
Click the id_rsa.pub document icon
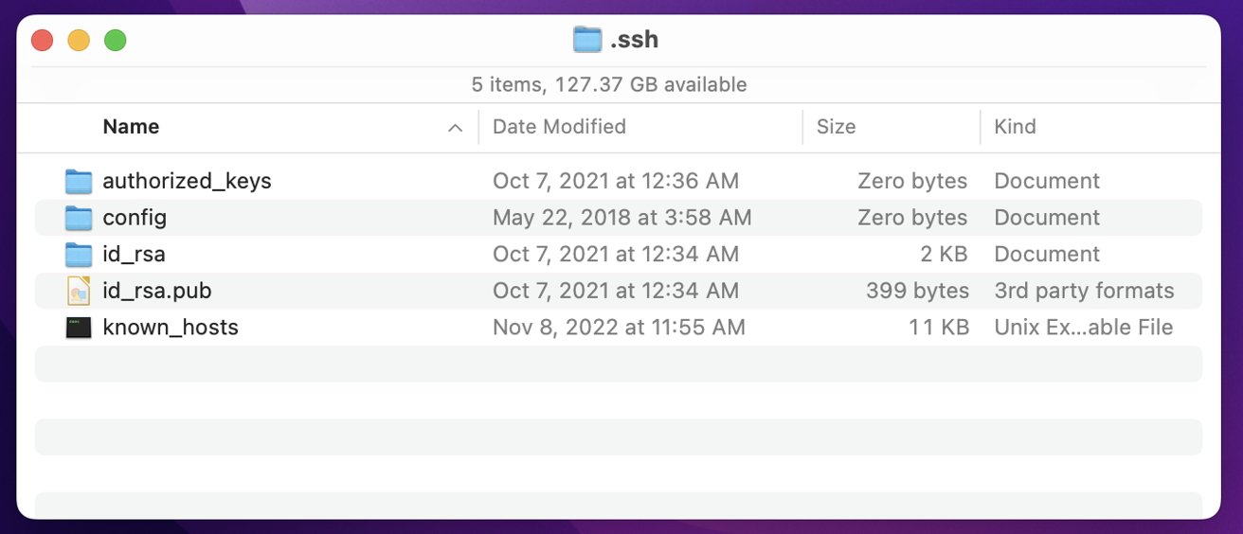tap(79, 291)
